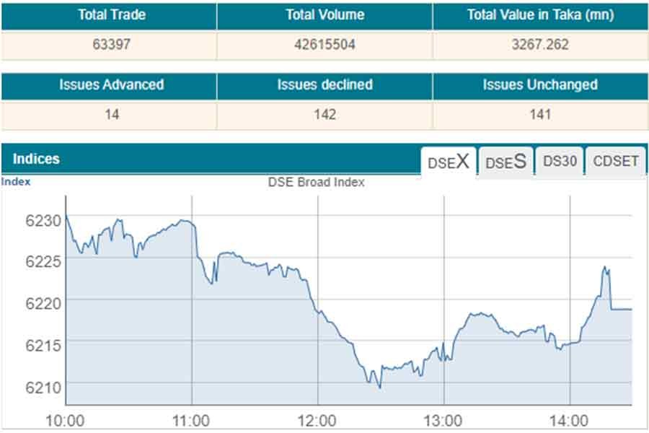Open the DSES index tab
This screenshot has height=433, width=649.
[505, 162]
